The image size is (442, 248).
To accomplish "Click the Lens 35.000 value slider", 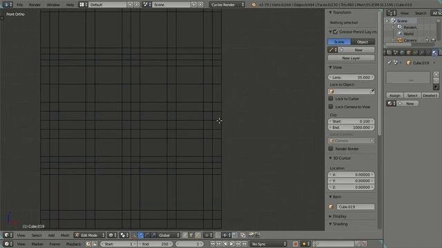I will pyautogui.click(x=352, y=77).
